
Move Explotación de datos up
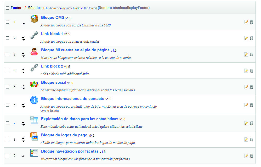[x=23, y=122]
